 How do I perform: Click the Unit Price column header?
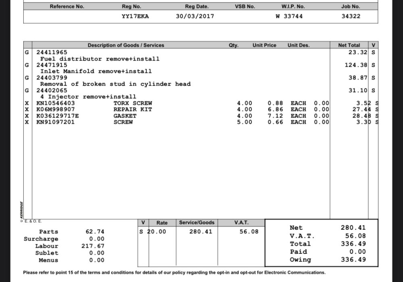click(264, 45)
